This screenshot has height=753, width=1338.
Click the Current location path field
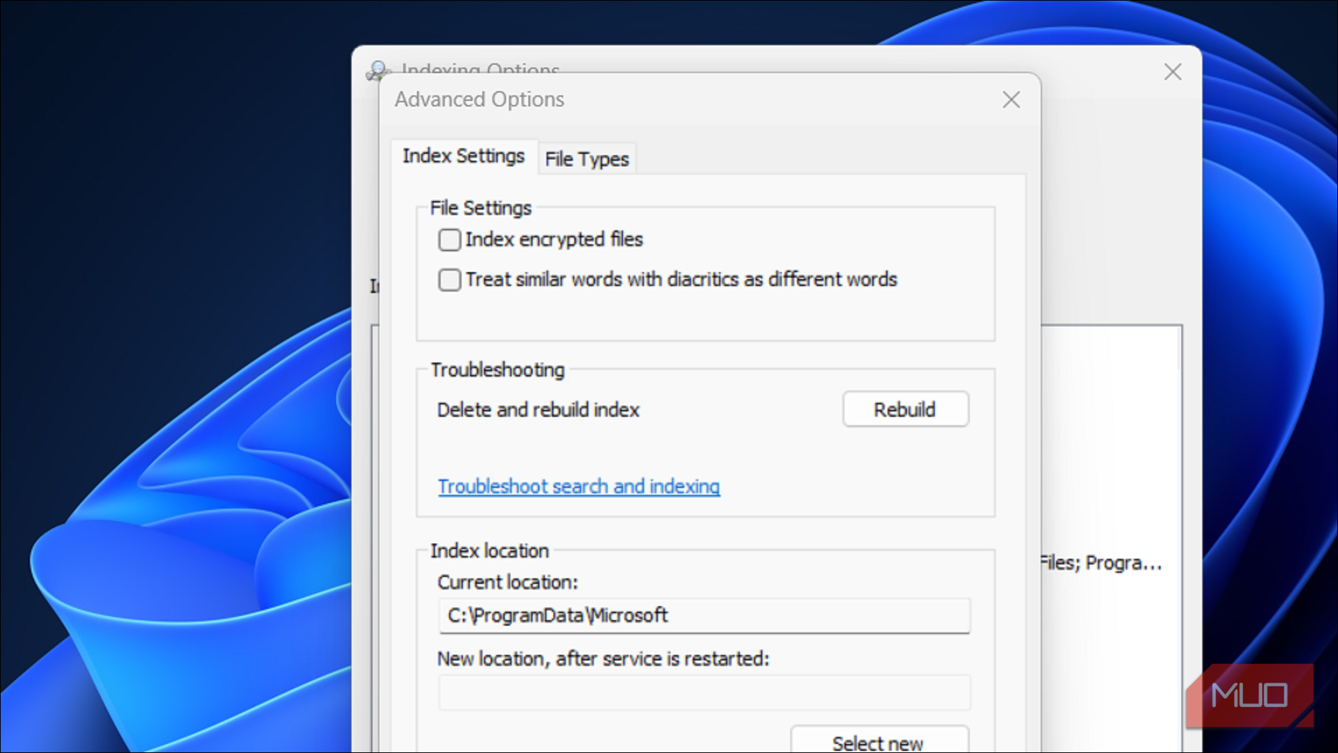pyautogui.click(x=704, y=616)
